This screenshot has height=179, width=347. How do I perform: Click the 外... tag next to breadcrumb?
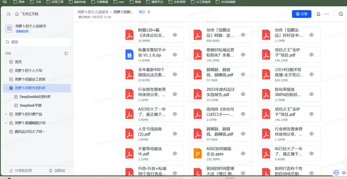pyautogui.click(x=141, y=12)
